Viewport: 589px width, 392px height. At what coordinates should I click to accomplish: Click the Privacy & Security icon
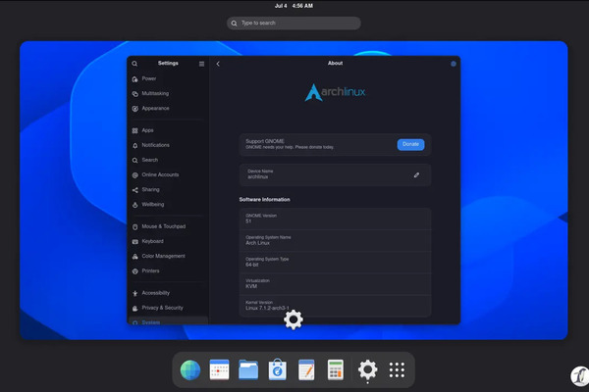coord(135,309)
